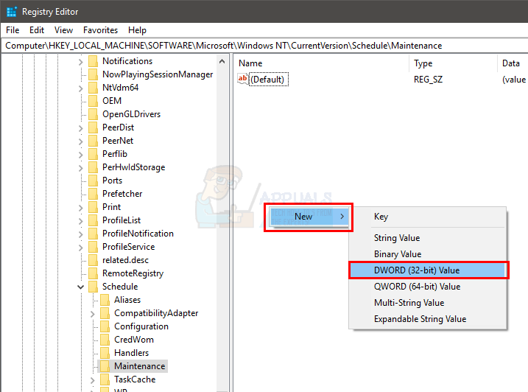Screen dimensions: 528x392
Task: Click the Ports folder icon
Action: click(x=94, y=181)
